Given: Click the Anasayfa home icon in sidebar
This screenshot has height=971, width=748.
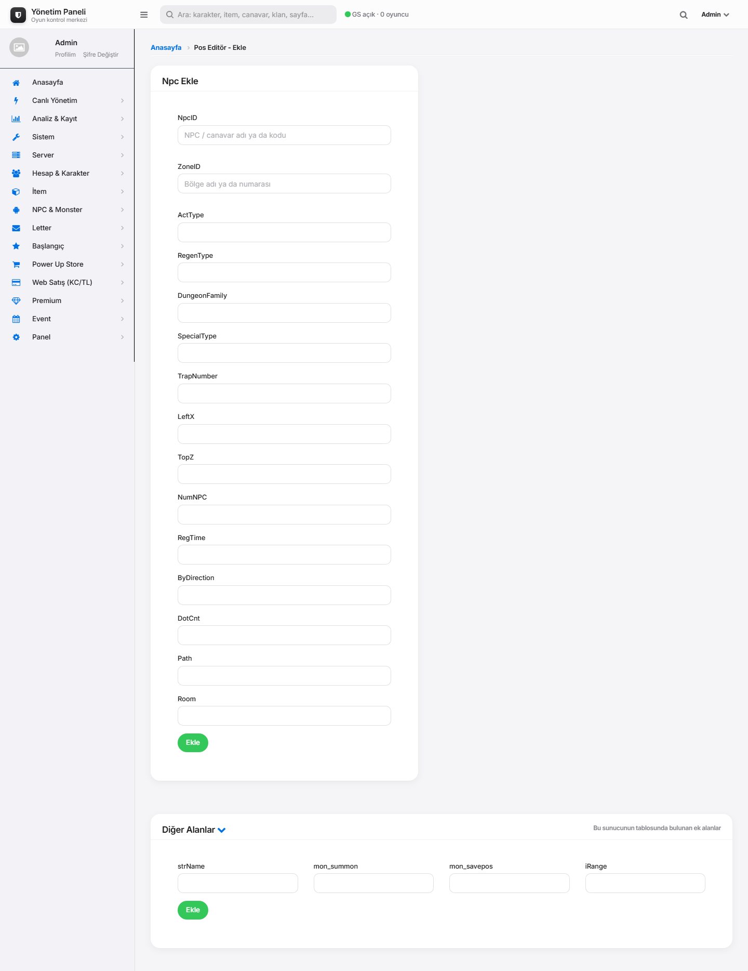Looking at the screenshot, I should click(x=16, y=83).
